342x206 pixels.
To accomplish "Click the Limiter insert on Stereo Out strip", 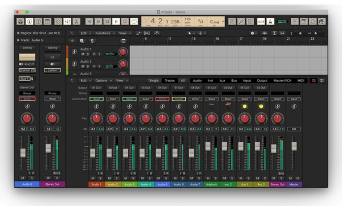I will click(52, 71).
